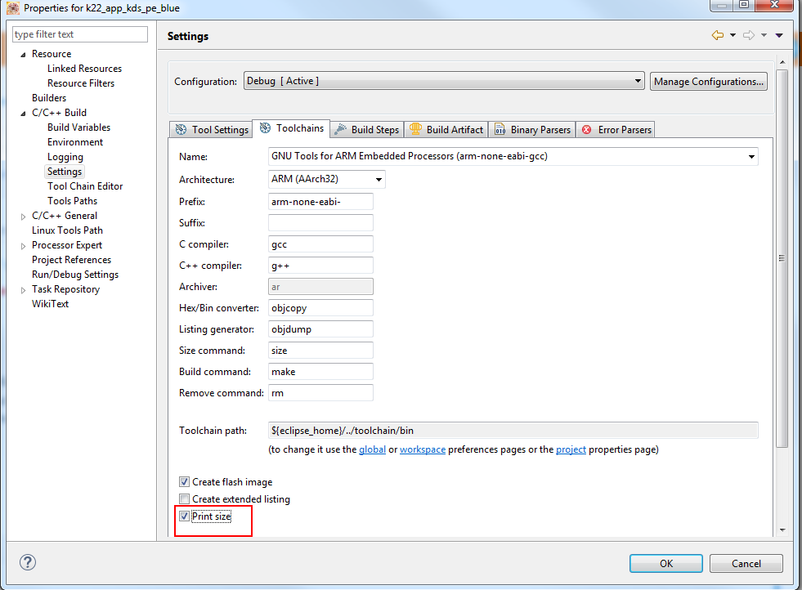The height and width of the screenshot is (590, 802).
Task: Click the Error Parsers red icon
Action: (587, 129)
